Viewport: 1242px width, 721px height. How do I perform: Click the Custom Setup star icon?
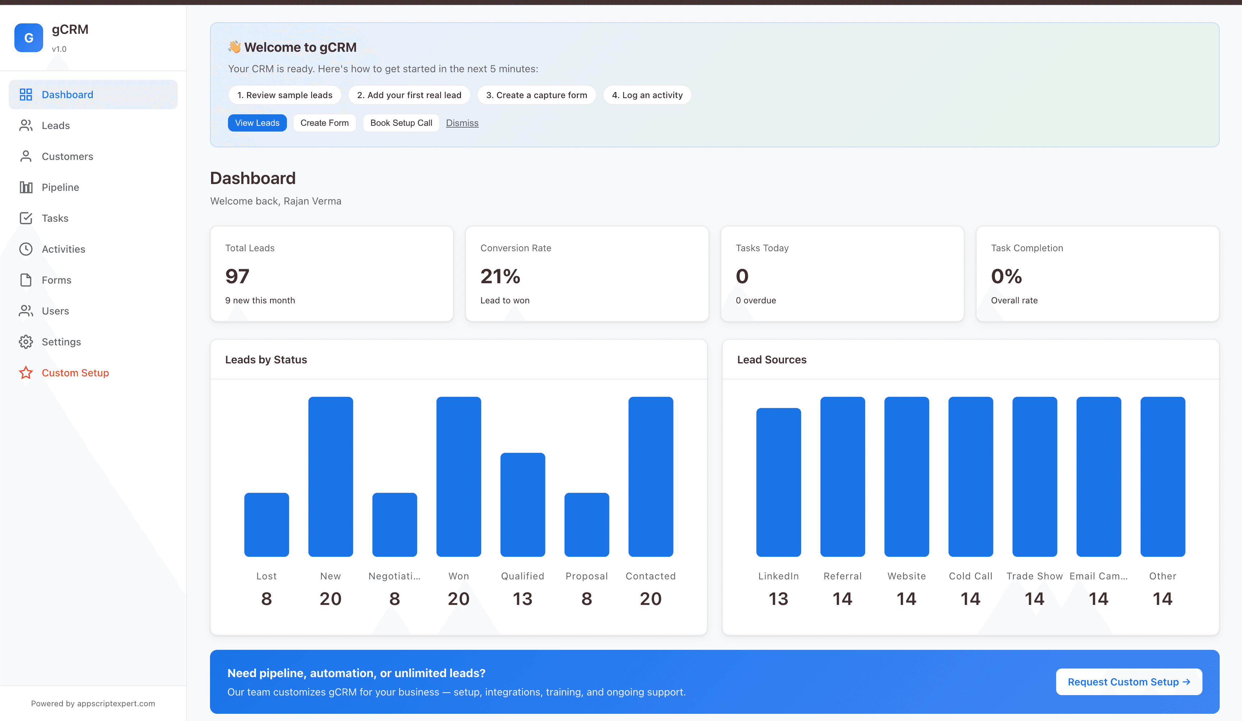26,373
